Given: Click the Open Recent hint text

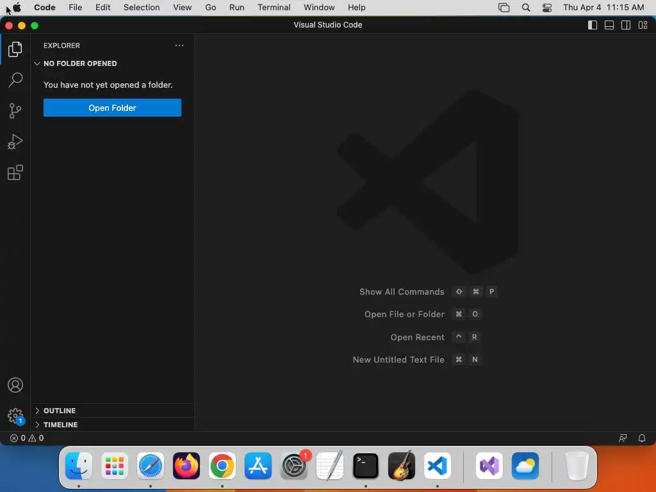Looking at the screenshot, I should (x=417, y=337).
